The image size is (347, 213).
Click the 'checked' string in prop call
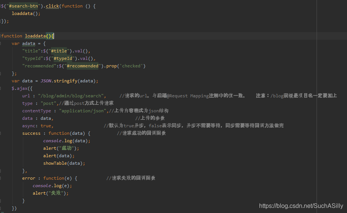(131, 66)
